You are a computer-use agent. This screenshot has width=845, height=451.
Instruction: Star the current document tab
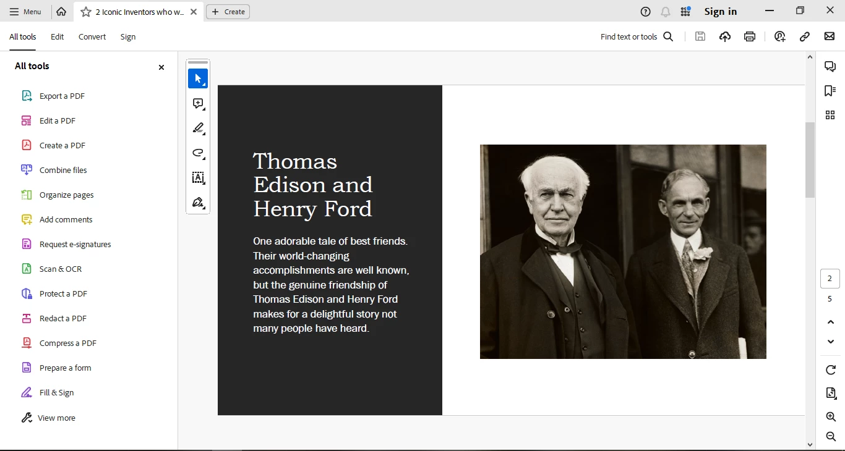coord(86,12)
